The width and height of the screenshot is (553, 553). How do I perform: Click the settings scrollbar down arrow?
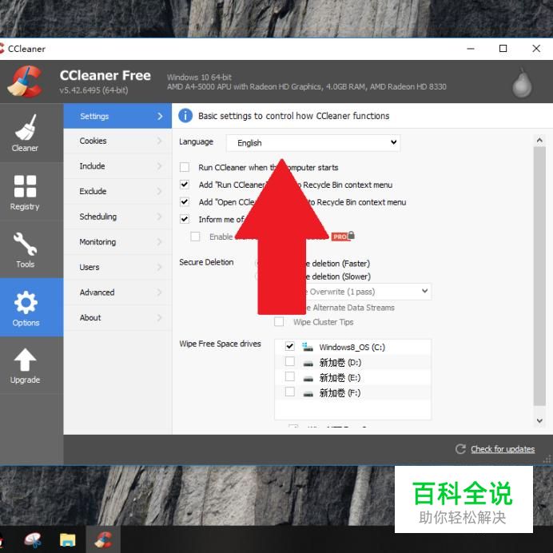click(x=539, y=420)
